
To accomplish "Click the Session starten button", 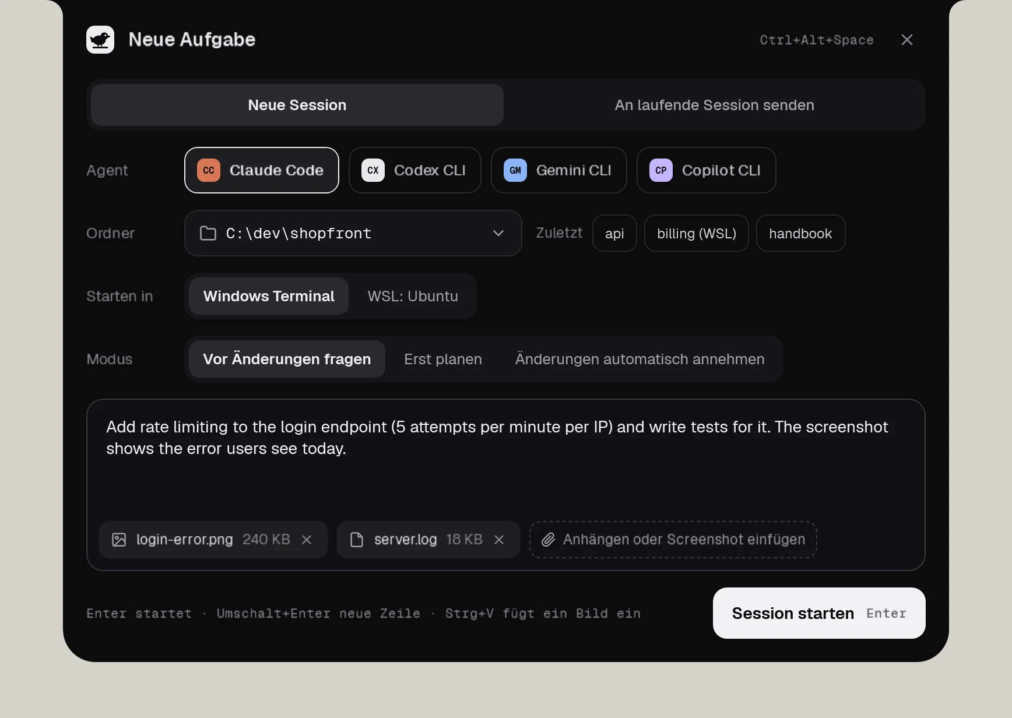I will point(819,613).
